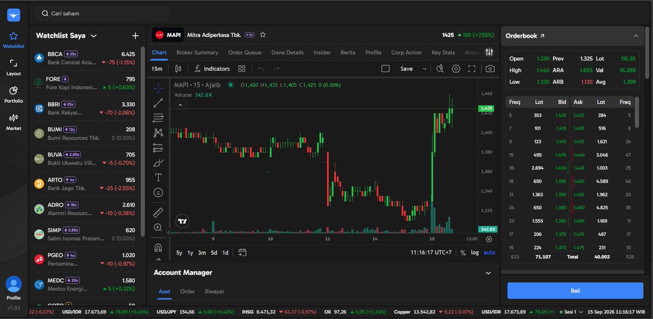Open the Riwayat tab in Account Manager
Image resolution: width=653 pixels, height=319 pixels.
pos(214,292)
